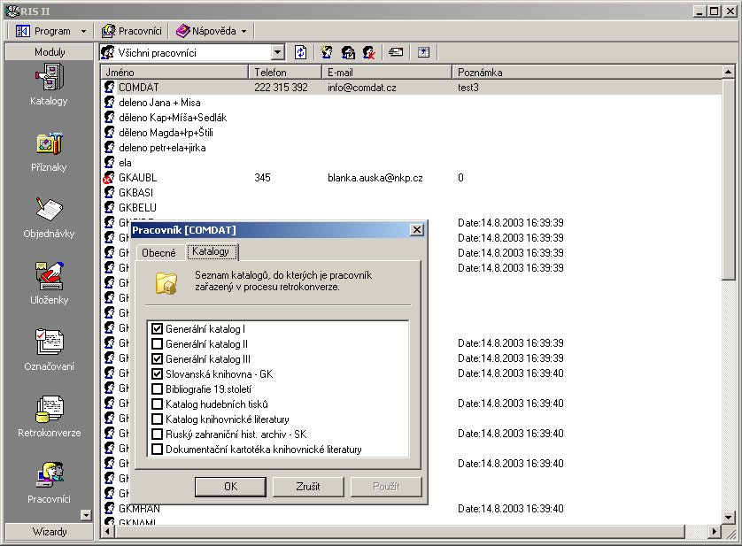Click the delete worker toolbar icon
This screenshot has height=546, width=742.
tap(368, 53)
